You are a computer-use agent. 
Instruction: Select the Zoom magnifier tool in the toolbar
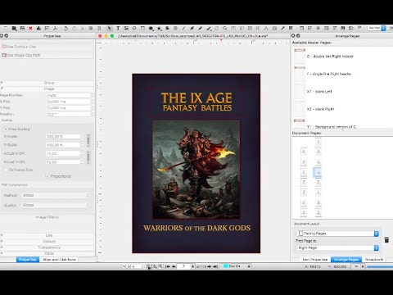224,28
